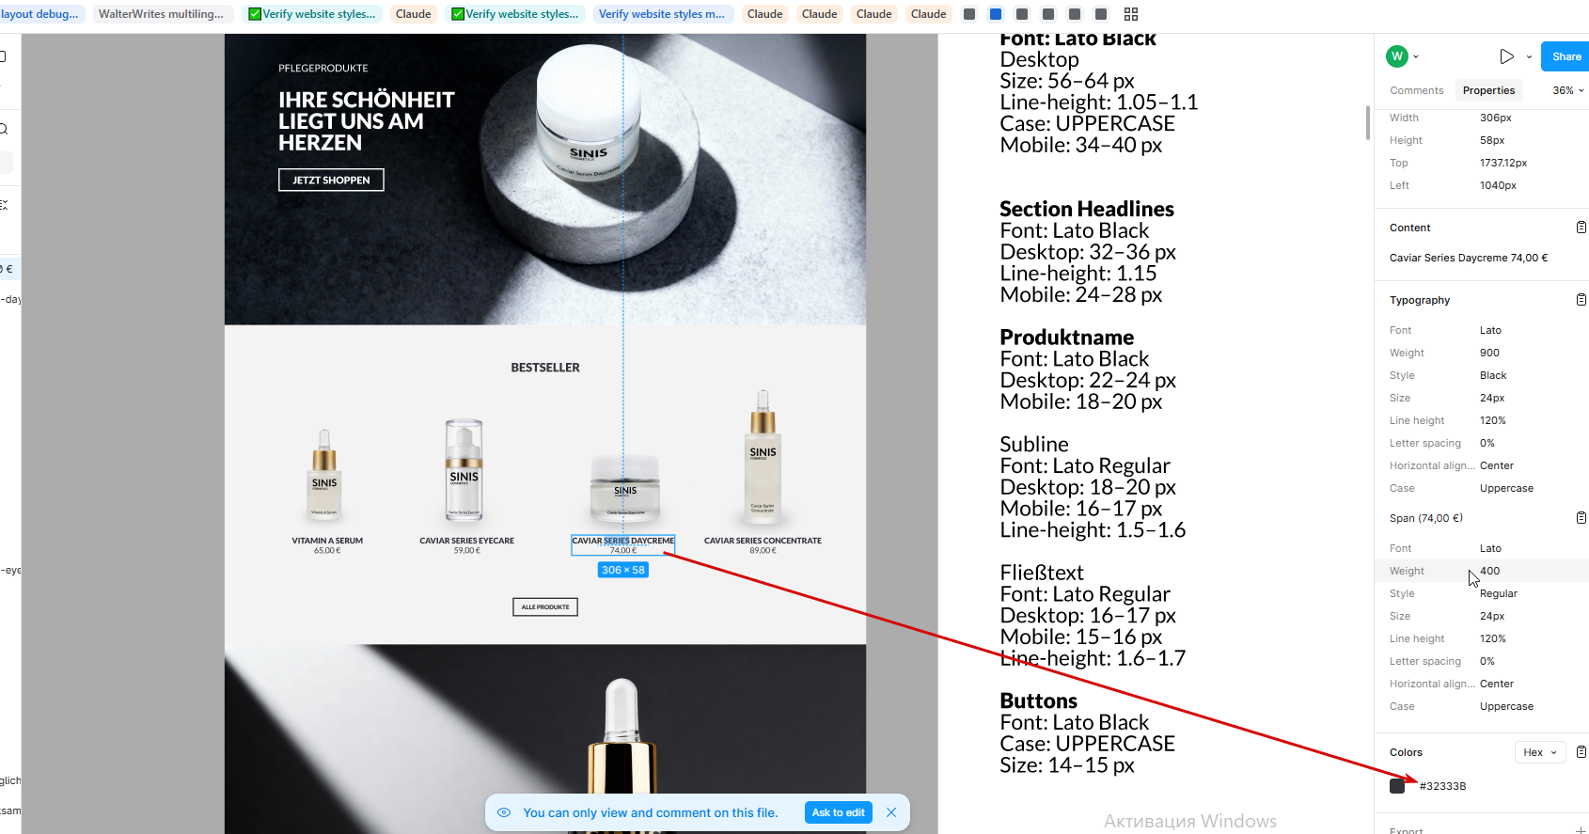Image resolution: width=1589 pixels, height=834 pixels.
Task: Click the Span (74,00 €) section header
Action: point(1426,518)
